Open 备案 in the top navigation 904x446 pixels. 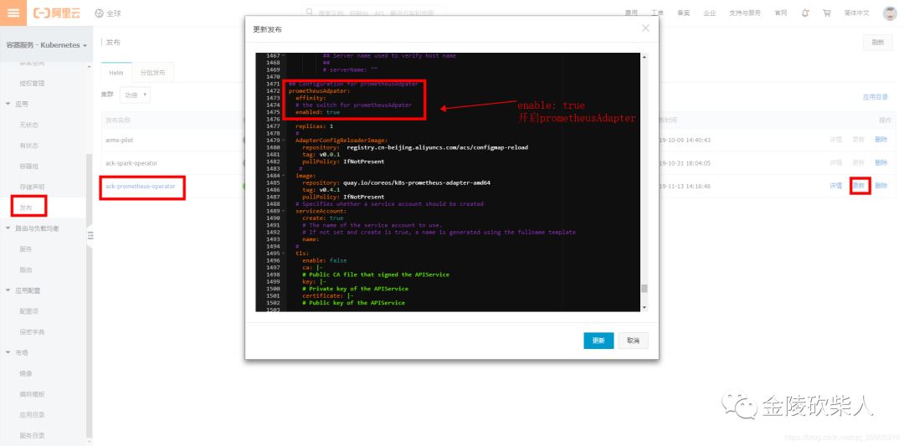[x=683, y=13]
